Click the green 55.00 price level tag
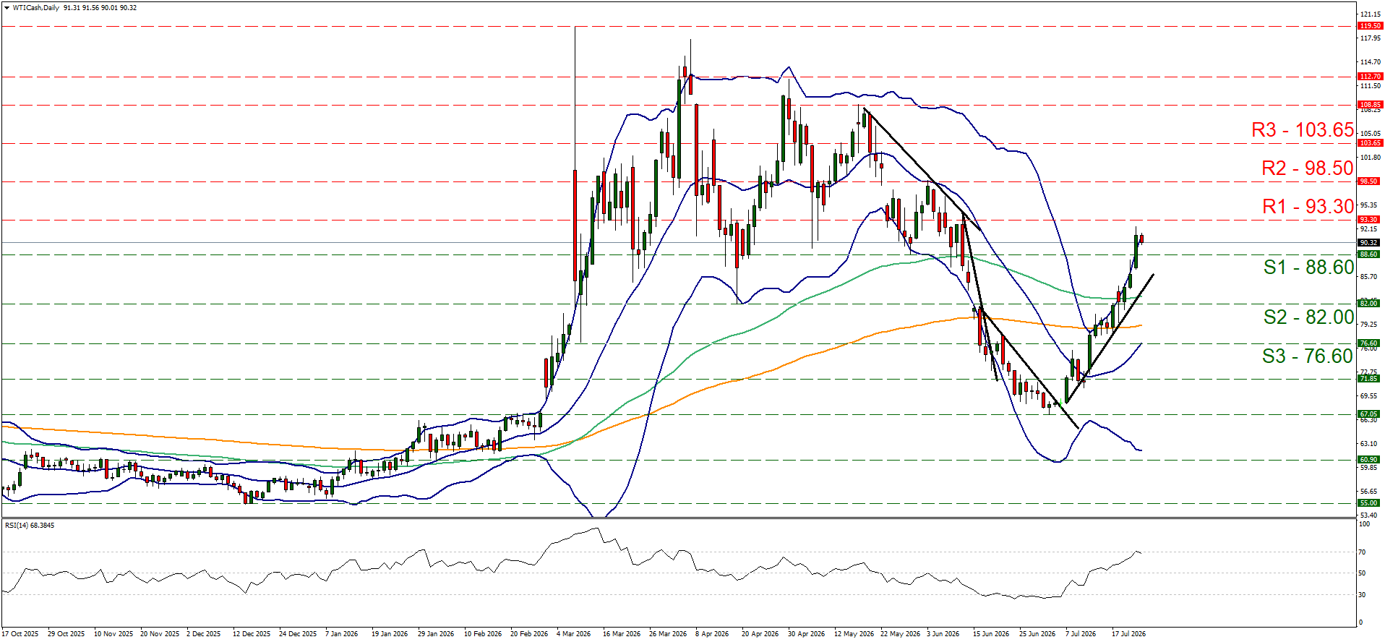1385x642 pixels. click(x=1368, y=503)
